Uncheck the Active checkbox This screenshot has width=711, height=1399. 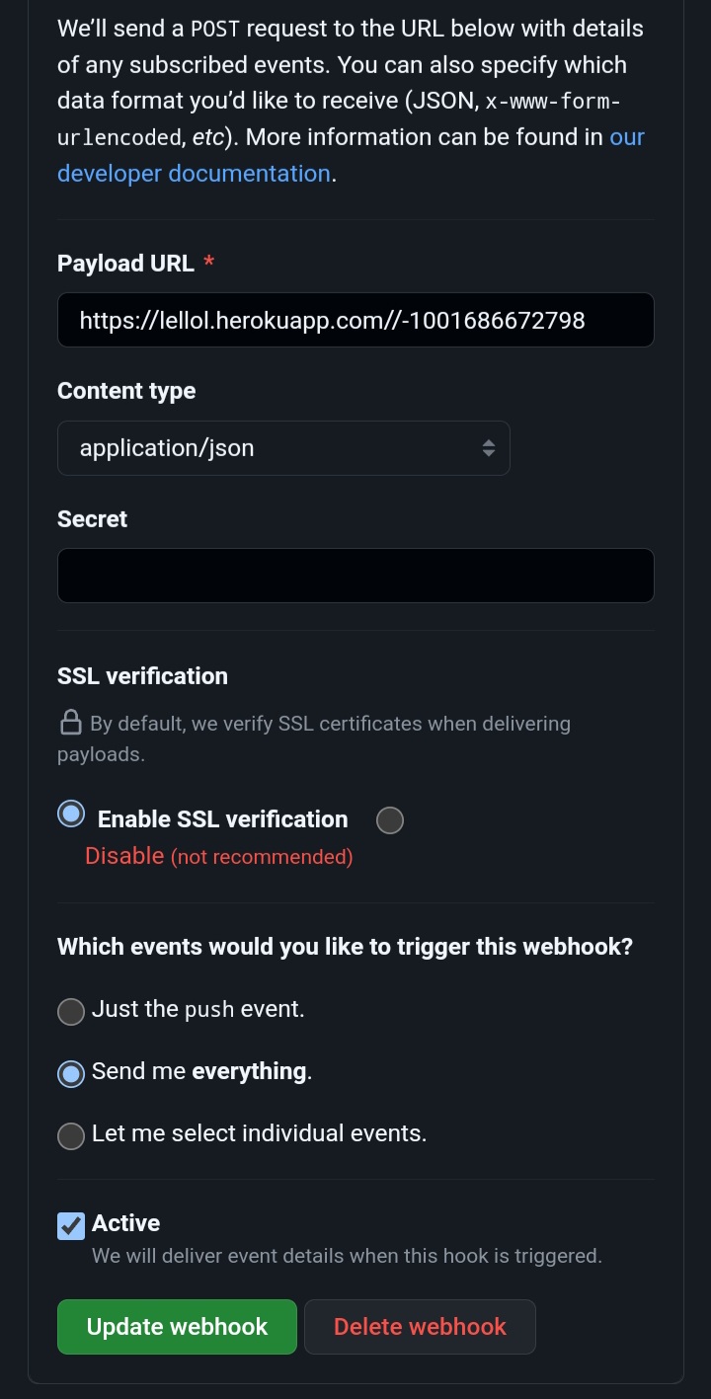(71, 1226)
